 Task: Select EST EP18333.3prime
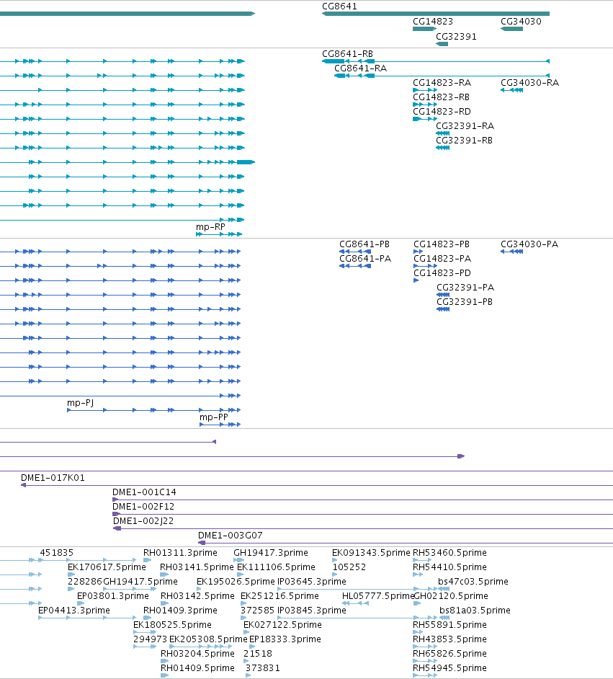tap(285, 639)
